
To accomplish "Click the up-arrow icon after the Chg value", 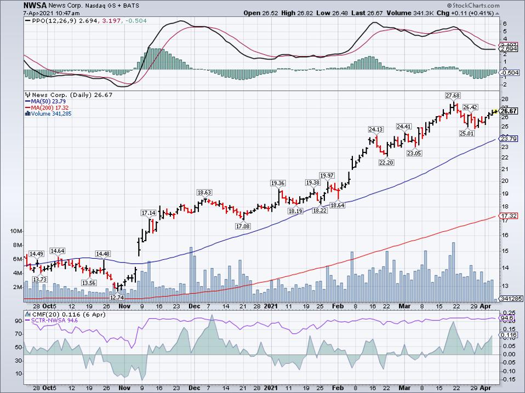I will pyautogui.click(x=497, y=13).
